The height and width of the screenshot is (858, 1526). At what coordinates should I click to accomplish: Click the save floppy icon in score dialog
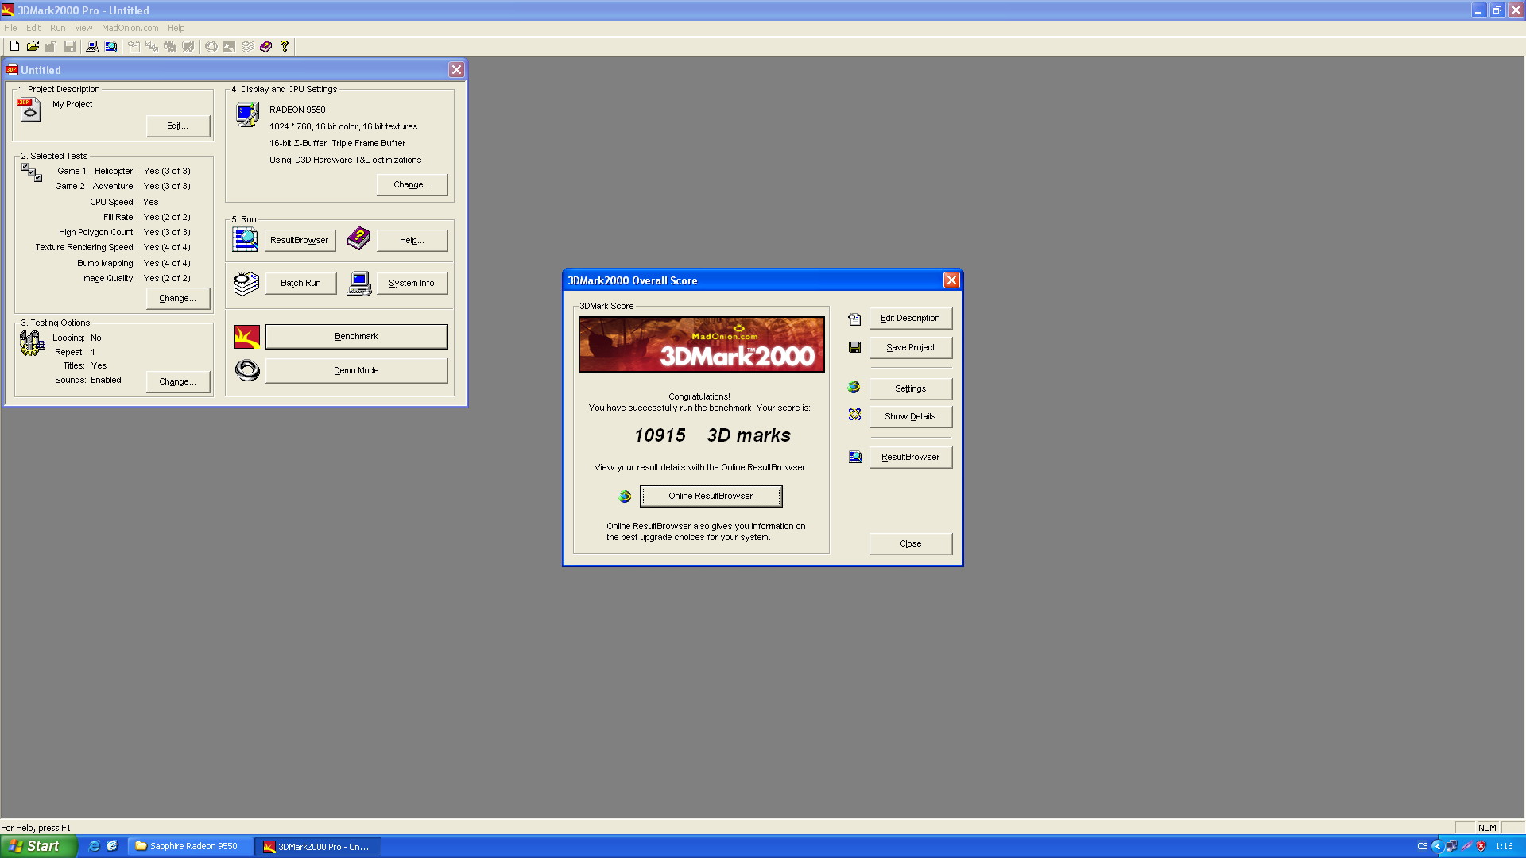[854, 347]
